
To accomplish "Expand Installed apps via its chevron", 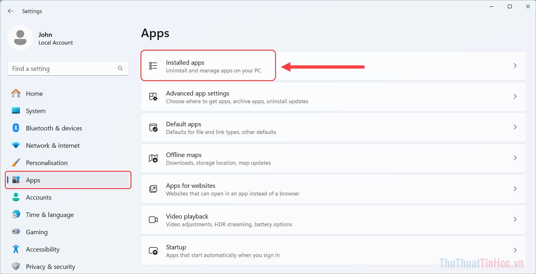I will pyautogui.click(x=515, y=65).
